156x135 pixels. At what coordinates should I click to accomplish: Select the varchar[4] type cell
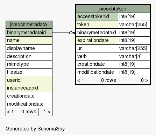click(134, 56)
